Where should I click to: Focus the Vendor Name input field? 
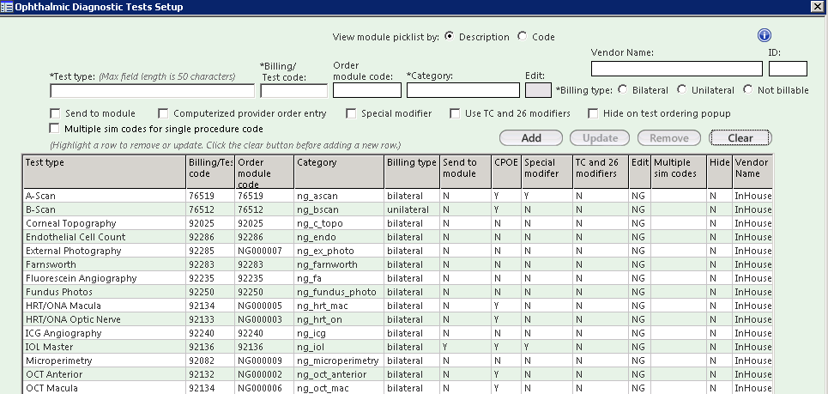point(677,69)
